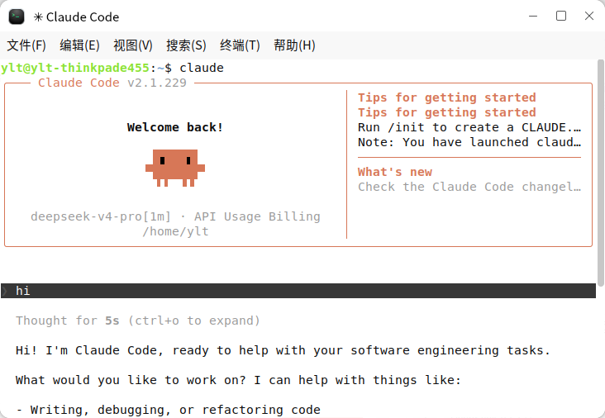Screen dimensions: 605x418
Task: Close the Claude Code terminal window
Action: tap(589, 17)
